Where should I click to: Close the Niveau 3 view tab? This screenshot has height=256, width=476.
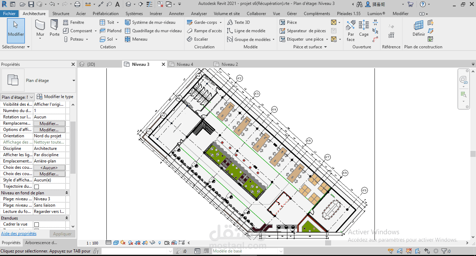coord(163,64)
